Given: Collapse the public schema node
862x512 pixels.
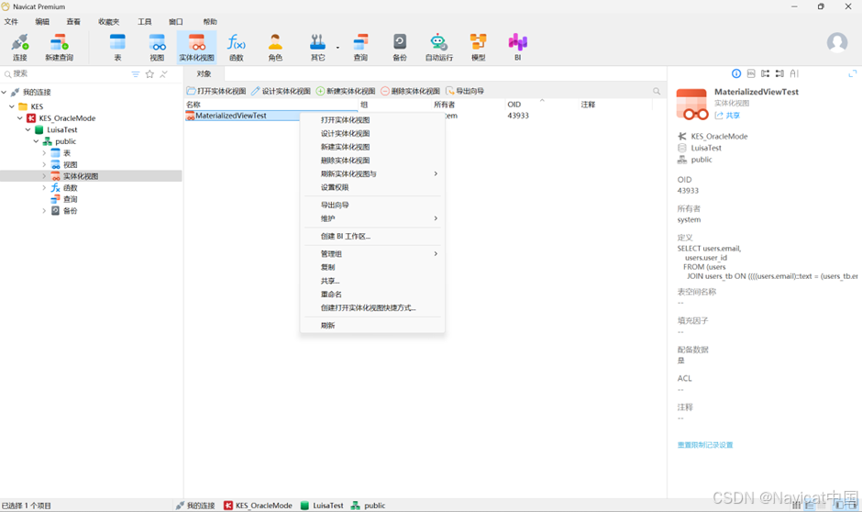Looking at the screenshot, I should tap(37, 141).
